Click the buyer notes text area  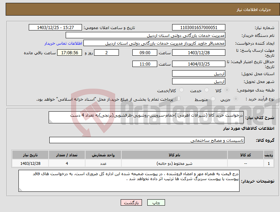coord(129,181)
